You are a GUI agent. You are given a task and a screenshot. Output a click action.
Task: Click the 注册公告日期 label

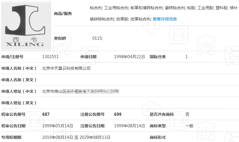pyautogui.click(x=92, y=126)
